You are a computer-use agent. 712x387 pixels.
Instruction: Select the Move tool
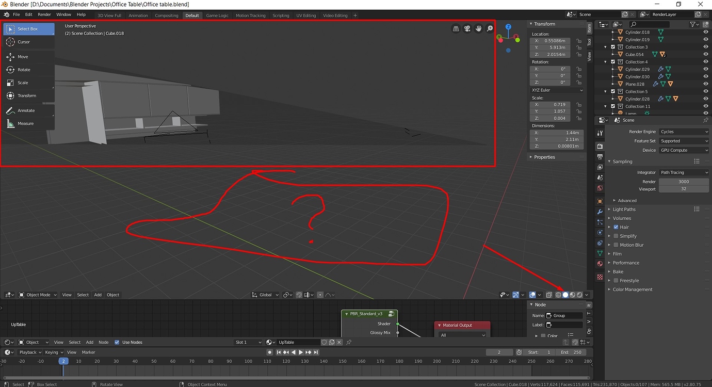point(28,57)
